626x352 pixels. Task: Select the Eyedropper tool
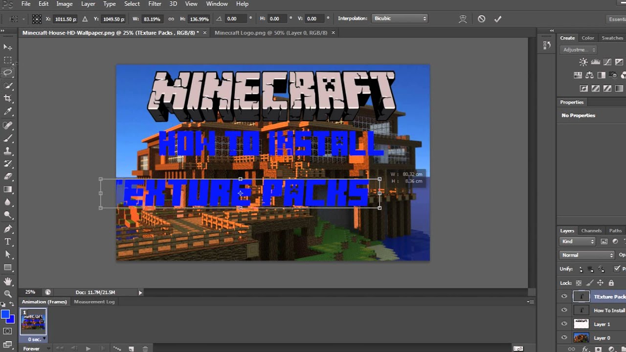point(8,112)
